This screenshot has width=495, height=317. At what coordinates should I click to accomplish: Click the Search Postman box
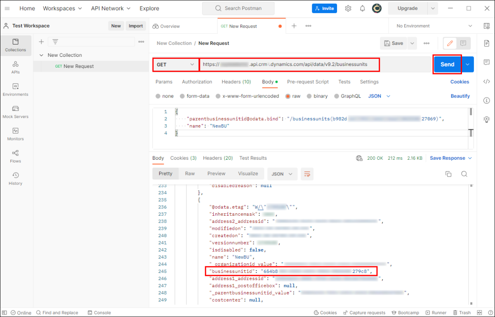click(238, 8)
